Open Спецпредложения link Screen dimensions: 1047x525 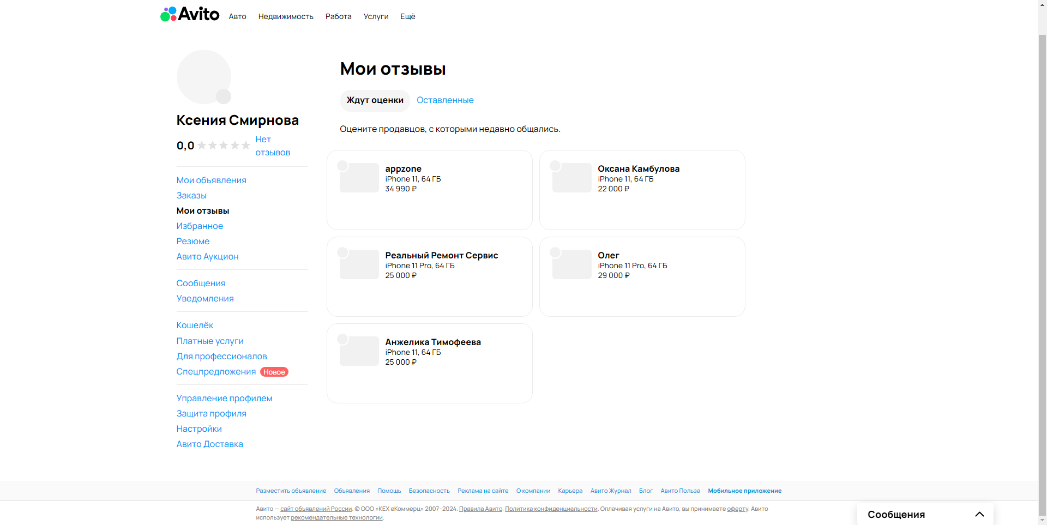[216, 371]
